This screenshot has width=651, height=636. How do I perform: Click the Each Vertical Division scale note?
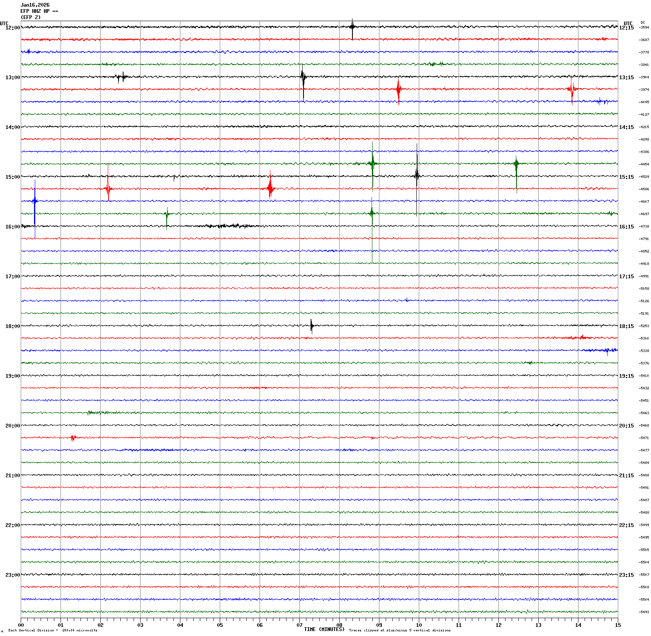pos(53,630)
